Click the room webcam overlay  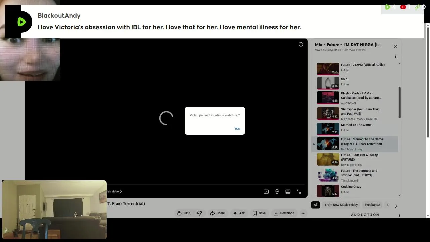(54, 210)
